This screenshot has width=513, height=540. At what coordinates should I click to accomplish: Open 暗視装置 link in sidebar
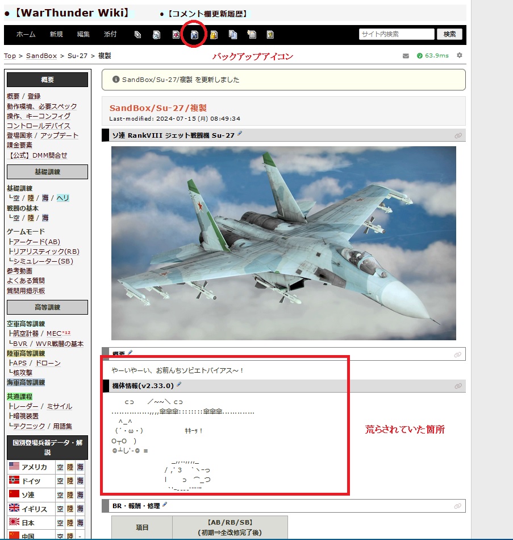pyautogui.click(x=26, y=416)
